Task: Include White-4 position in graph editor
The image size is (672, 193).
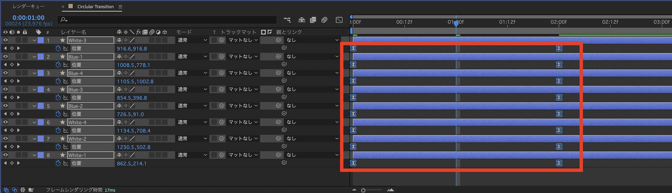Action: pos(66,130)
